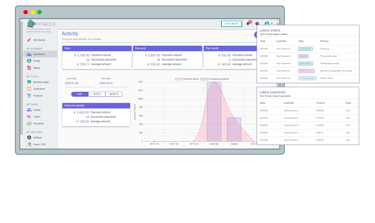Viewport: 375px width, 223px height.
Task: Toggle Payment volume legend swatch
Action: tap(178, 79)
